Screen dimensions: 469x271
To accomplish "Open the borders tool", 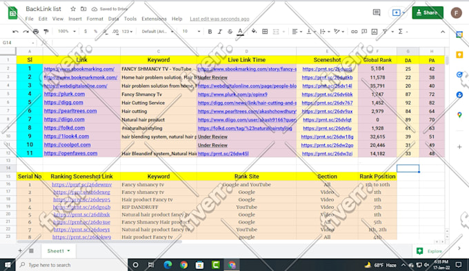I will (x=265, y=32).
